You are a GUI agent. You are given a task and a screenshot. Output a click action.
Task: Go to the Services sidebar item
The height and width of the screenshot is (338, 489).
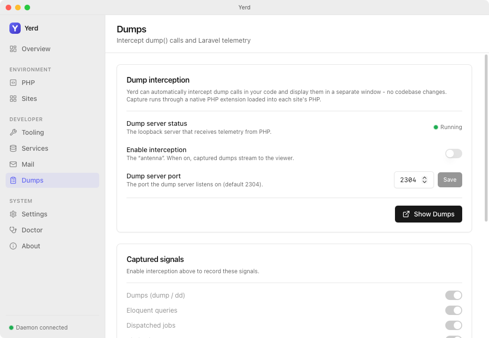pos(52,148)
